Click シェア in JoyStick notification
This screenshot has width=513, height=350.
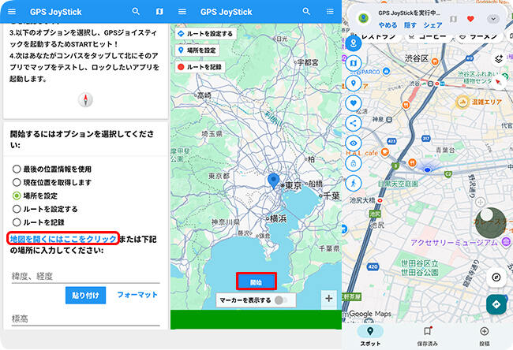[432, 25]
